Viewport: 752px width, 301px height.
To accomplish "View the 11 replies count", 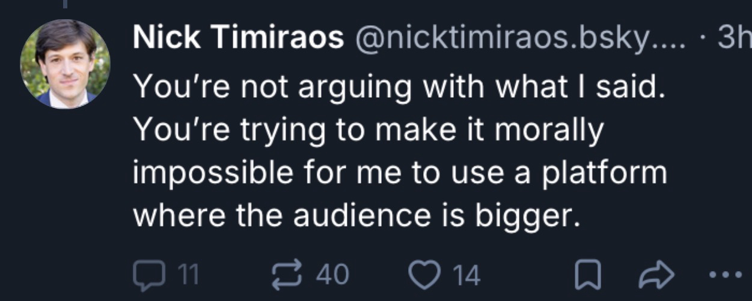I will point(188,275).
